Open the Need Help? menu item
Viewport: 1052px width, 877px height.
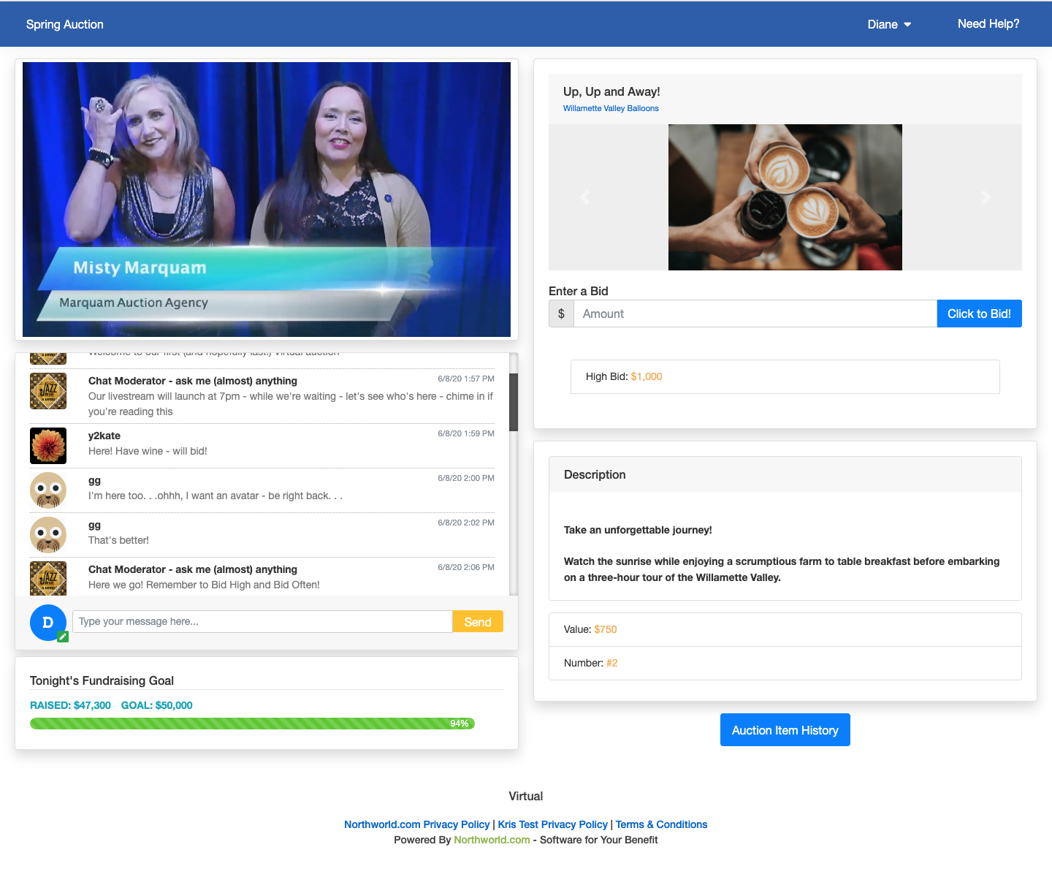pyautogui.click(x=988, y=24)
